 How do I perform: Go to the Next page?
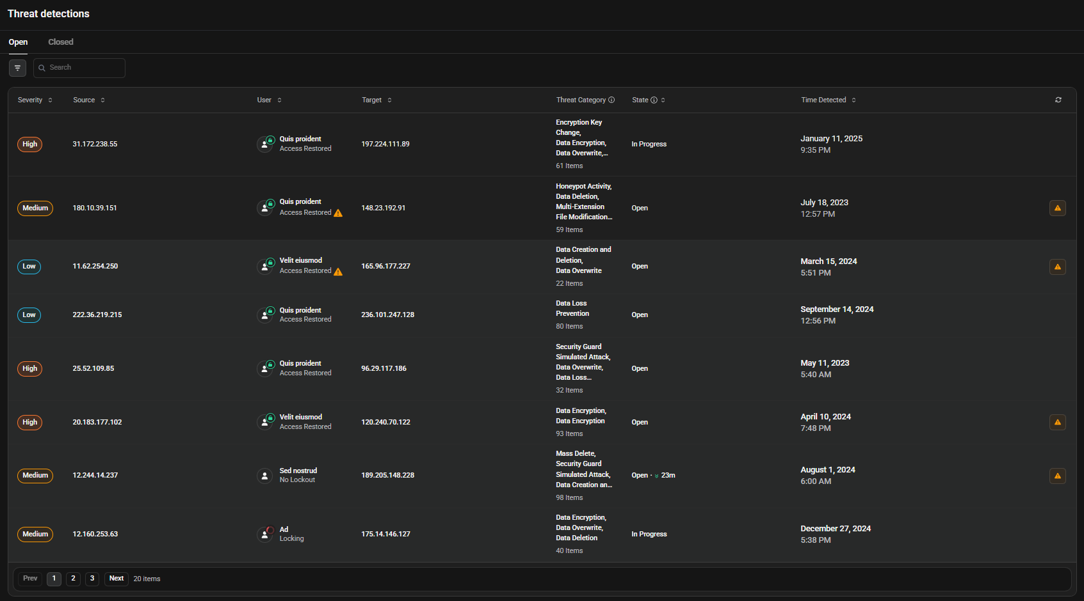point(116,579)
